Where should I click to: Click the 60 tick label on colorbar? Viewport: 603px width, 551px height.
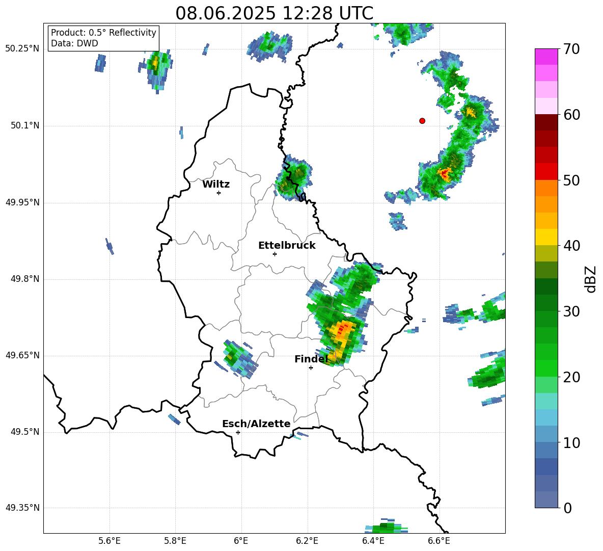click(x=571, y=115)
